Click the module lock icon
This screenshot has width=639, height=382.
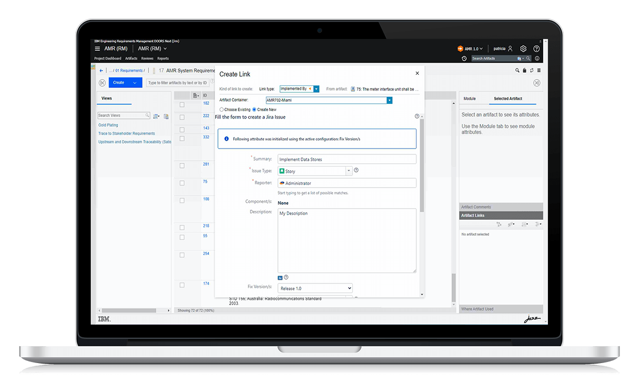(524, 71)
